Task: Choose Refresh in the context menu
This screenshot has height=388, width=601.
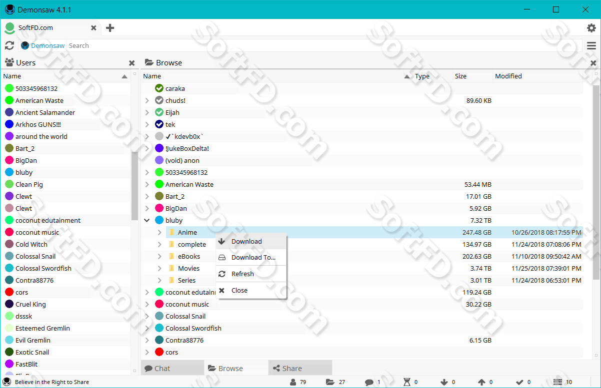Action: [x=251, y=274]
